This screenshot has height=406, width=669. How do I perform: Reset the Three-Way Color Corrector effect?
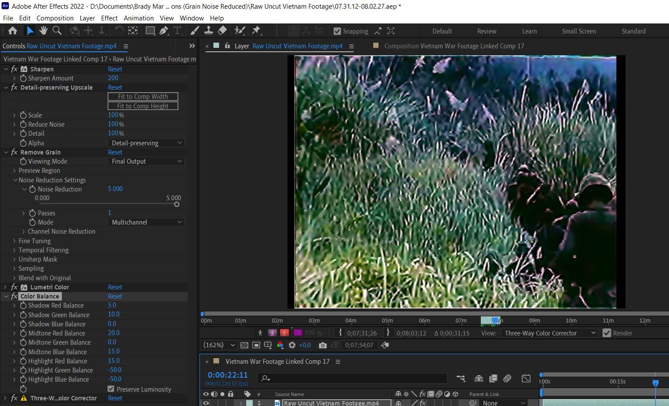coord(115,398)
